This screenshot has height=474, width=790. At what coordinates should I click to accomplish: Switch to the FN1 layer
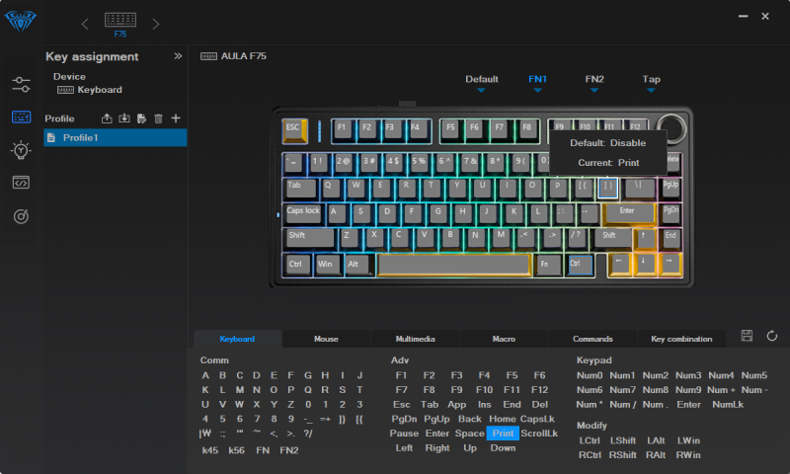point(537,79)
